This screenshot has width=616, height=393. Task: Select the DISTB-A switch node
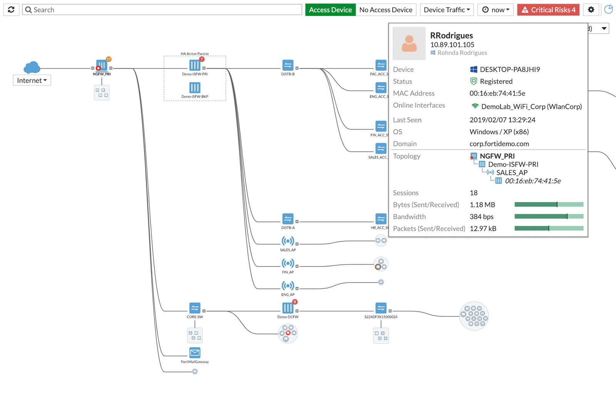point(288,219)
